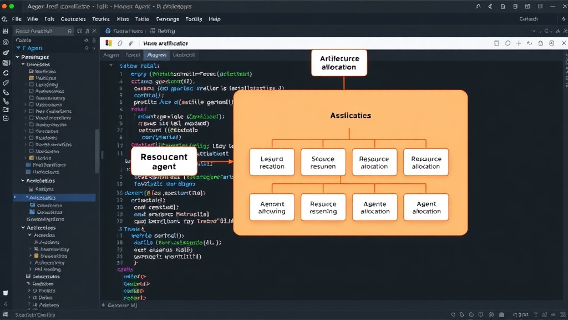568x320 pixels.
Task: Select the highlighted tree item in sidebar
Action: coord(55,198)
